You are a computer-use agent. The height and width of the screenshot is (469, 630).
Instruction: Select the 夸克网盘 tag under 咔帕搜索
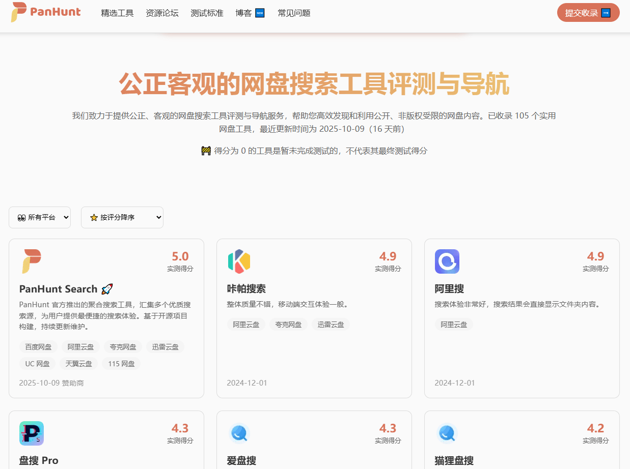(x=288, y=324)
